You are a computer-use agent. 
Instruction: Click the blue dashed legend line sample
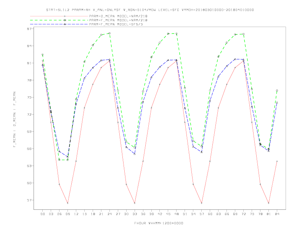(59, 24)
